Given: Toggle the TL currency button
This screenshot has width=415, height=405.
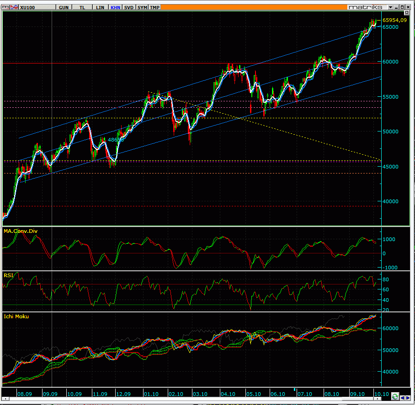Looking at the screenshot, I should [82, 7].
